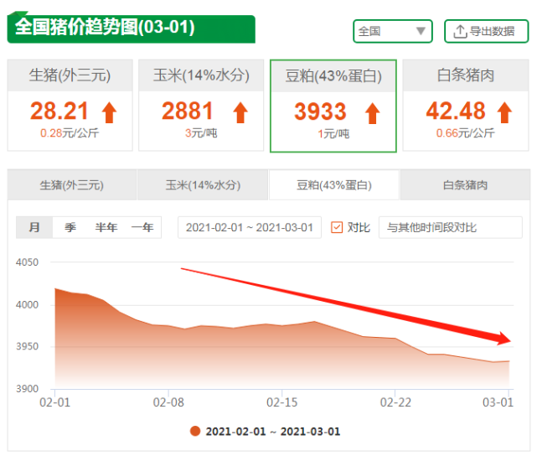Select the 白条猪肉 price card
This screenshot has height=461, width=537.
(466, 105)
